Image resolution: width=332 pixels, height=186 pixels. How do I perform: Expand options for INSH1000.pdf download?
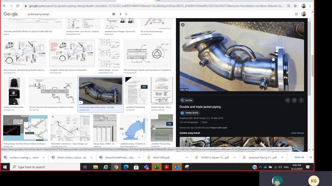coord(187,158)
